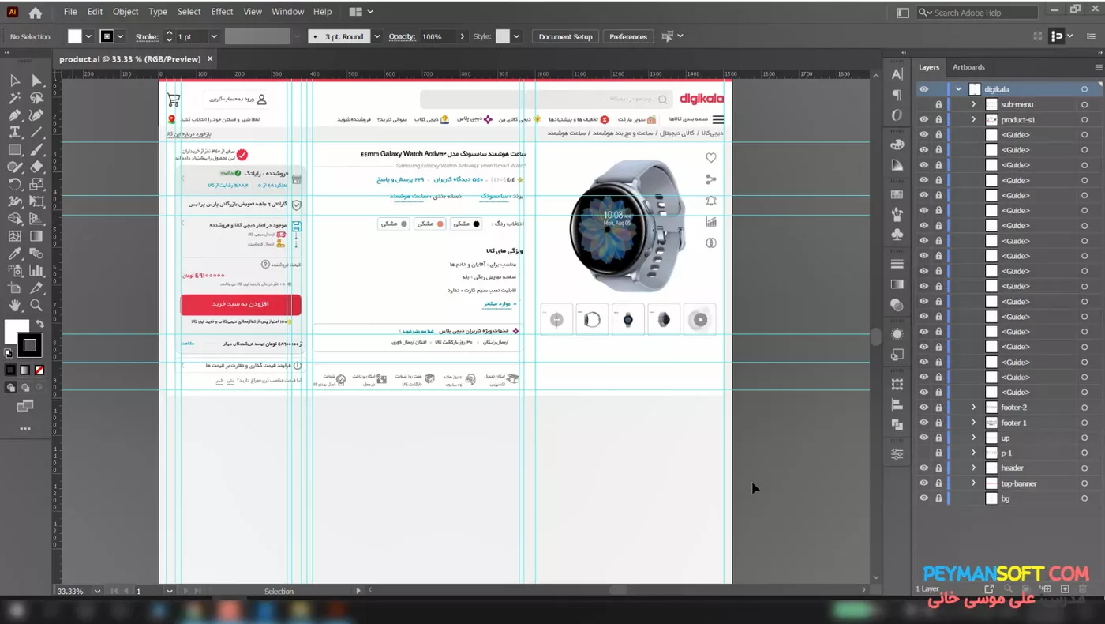The image size is (1105, 624).
Task: Pick the Column Graph tool
Action: 36,271
